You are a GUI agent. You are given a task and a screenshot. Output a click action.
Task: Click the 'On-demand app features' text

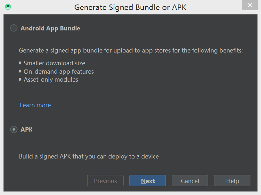pos(59,71)
